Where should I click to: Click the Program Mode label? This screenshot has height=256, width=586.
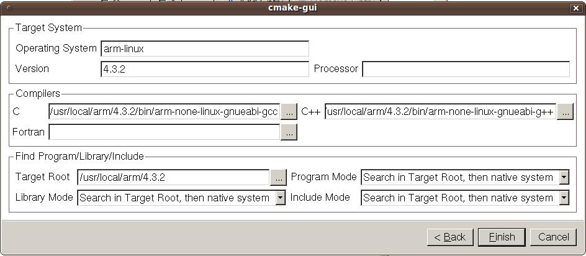323,177
